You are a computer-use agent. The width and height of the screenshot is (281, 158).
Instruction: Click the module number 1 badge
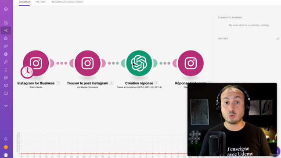pyautogui.click(x=58, y=83)
